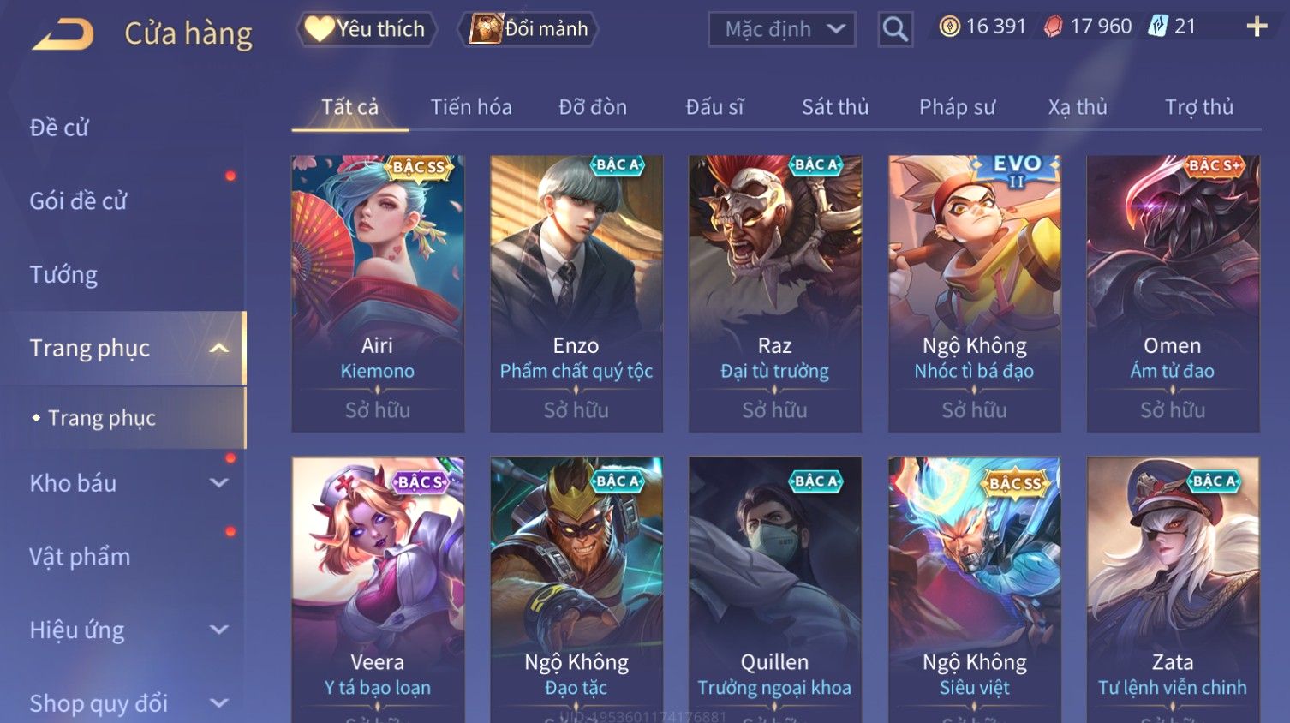Image resolution: width=1290 pixels, height=723 pixels.
Task: Switch to the Pháp sư tab
Action: point(958,107)
